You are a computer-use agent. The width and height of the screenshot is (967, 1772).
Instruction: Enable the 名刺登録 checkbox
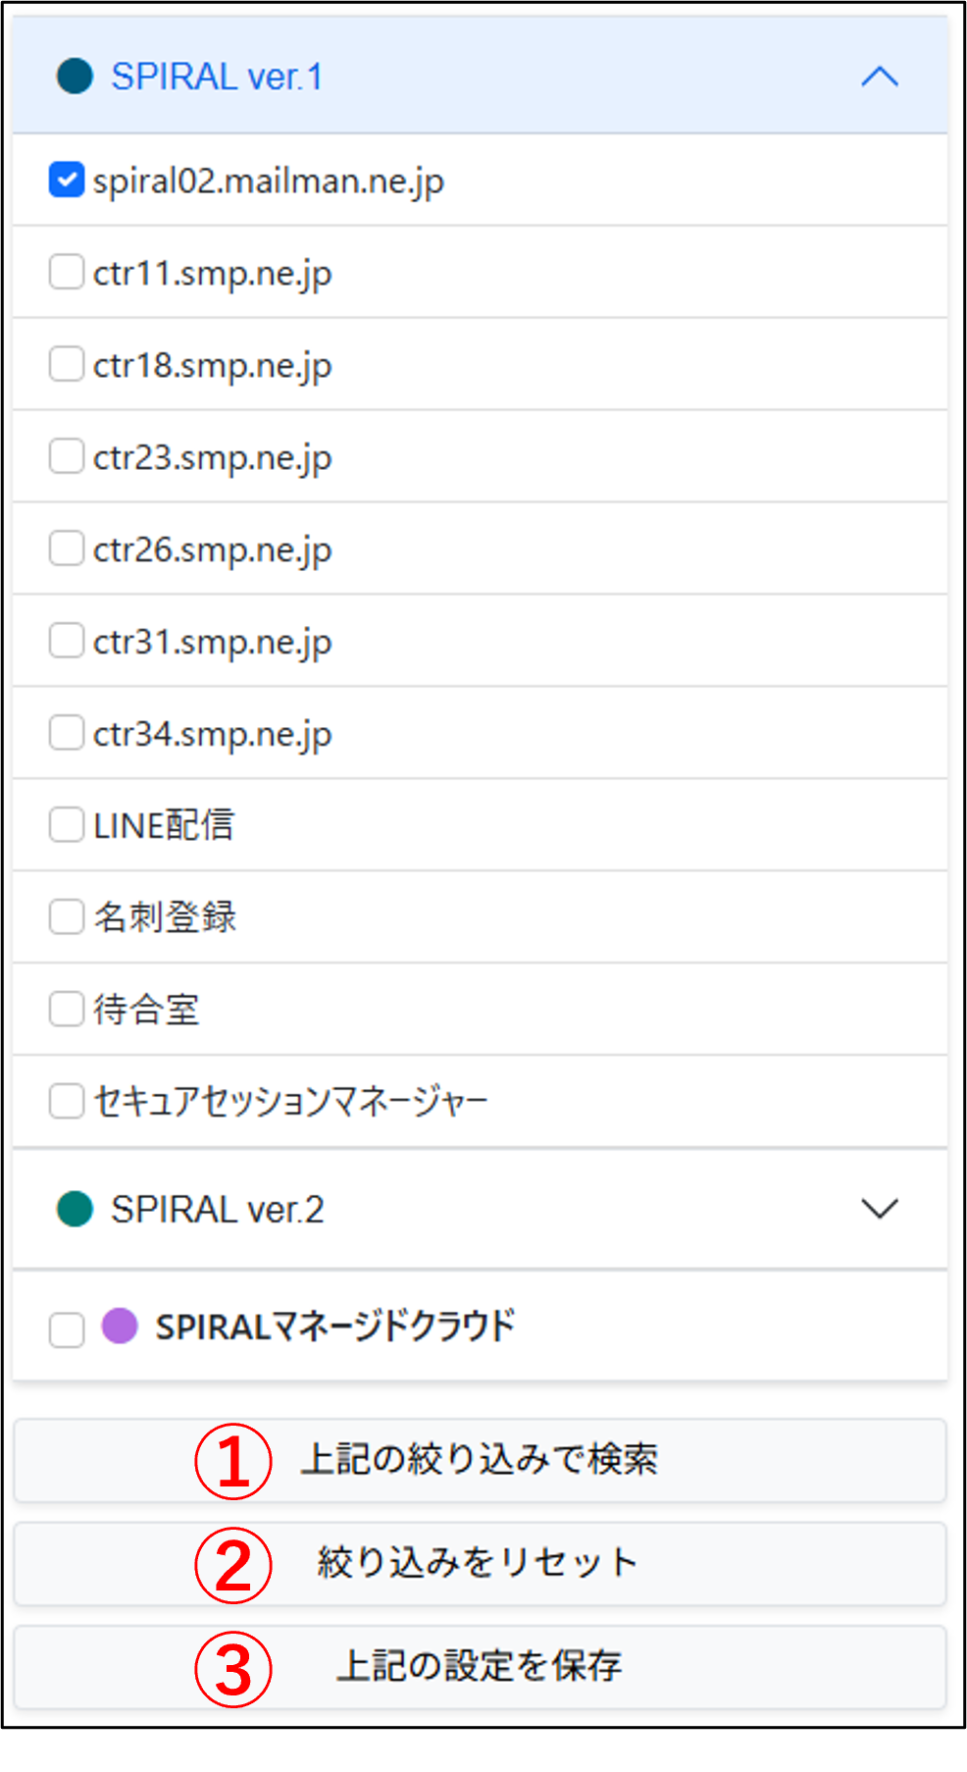67,917
